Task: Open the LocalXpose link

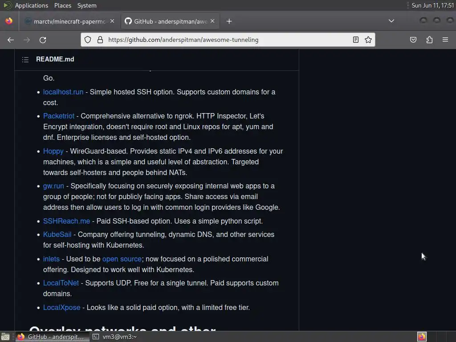Action: pos(61,307)
